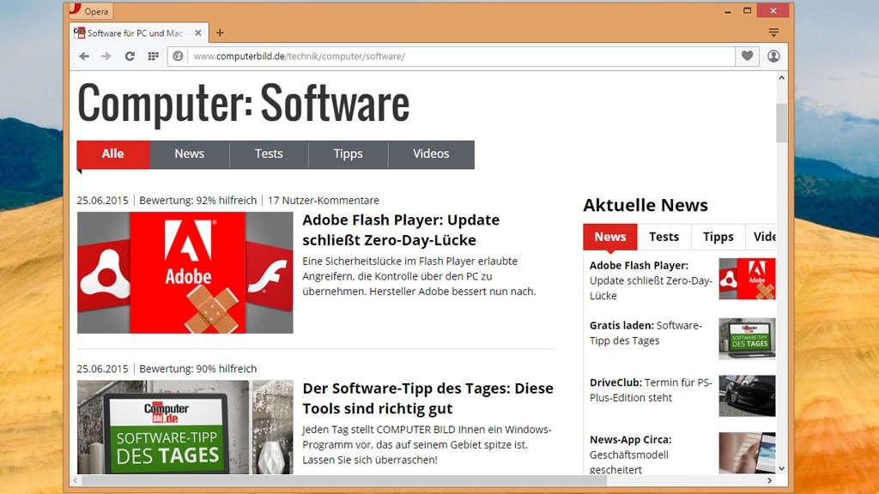Viewport: 879px width, 494px height.
Task: Switch to Videos tab in Aktuelle News
Action: 761,237
